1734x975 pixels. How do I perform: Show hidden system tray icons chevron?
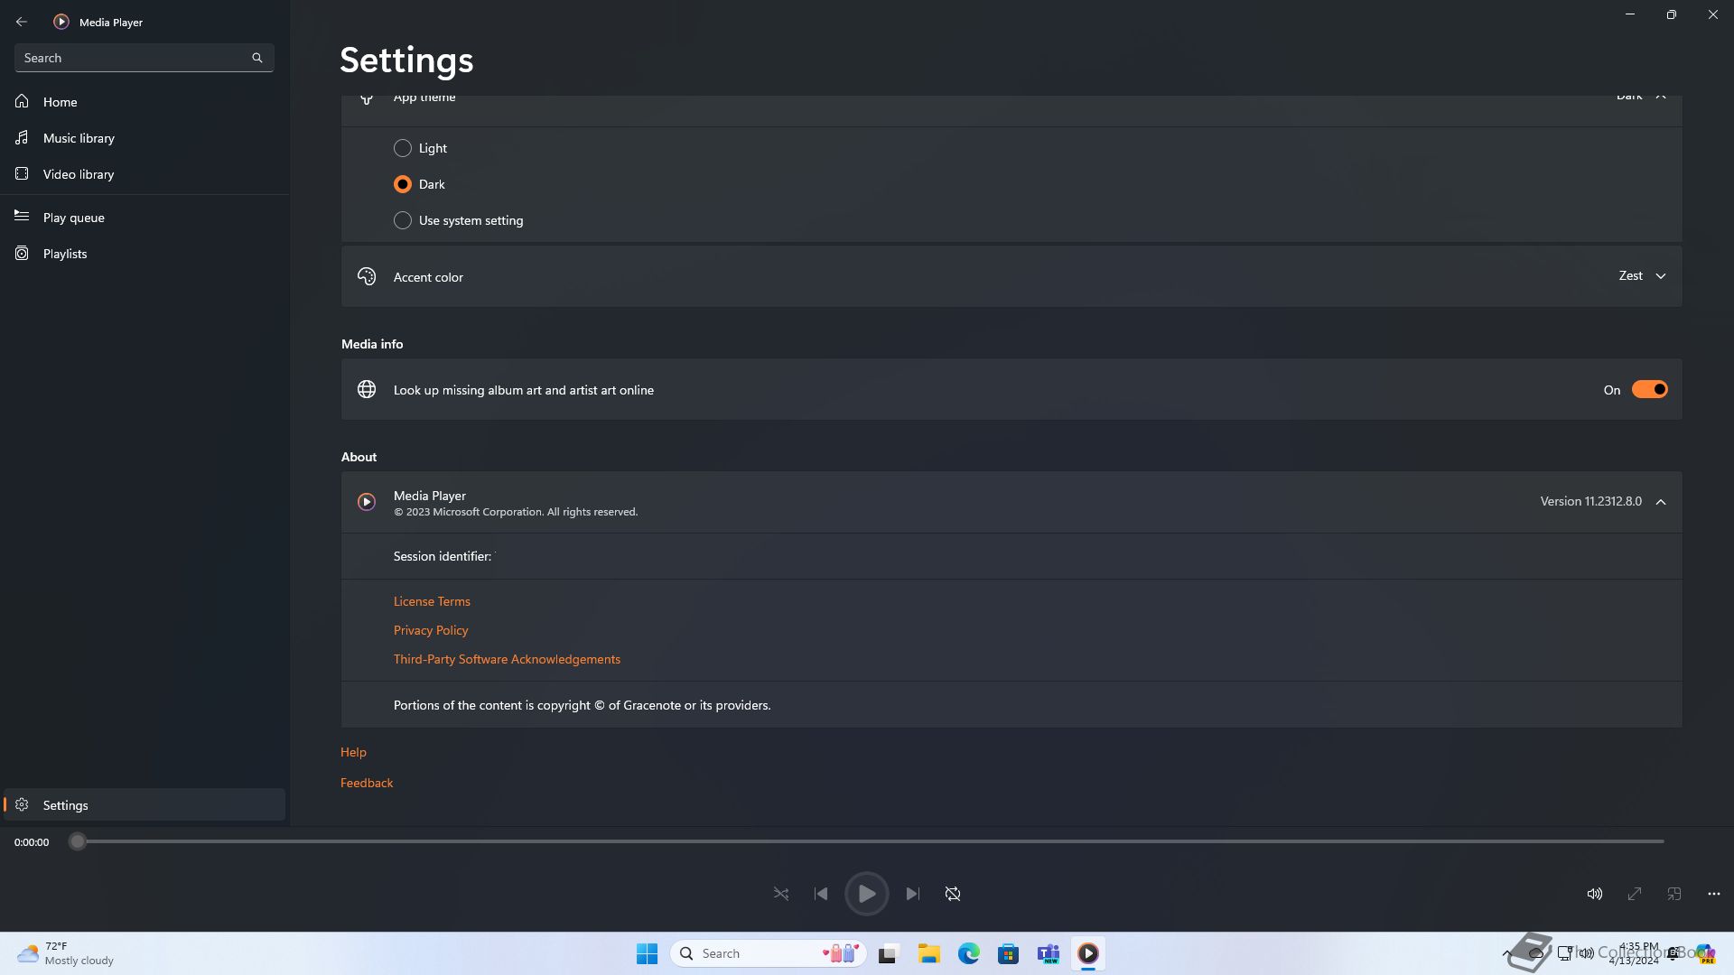(1506, 953)
